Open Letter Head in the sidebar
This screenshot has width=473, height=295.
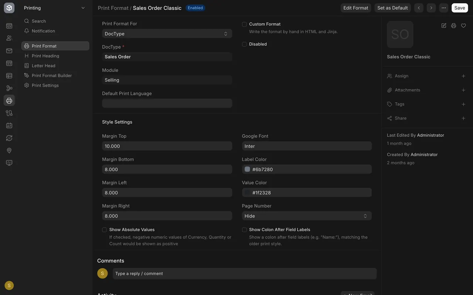click(55, 66)
